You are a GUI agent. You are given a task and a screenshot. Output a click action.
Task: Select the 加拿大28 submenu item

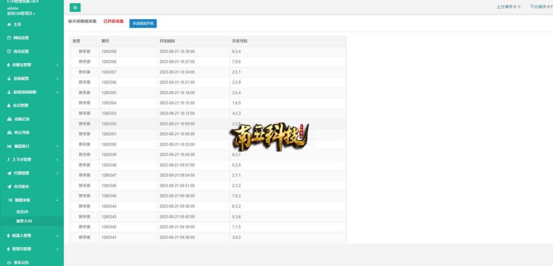pyautogui.click(x=24, y=221)
